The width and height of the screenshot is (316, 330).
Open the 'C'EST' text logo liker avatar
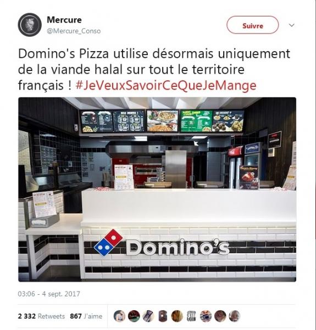(191, 316)
